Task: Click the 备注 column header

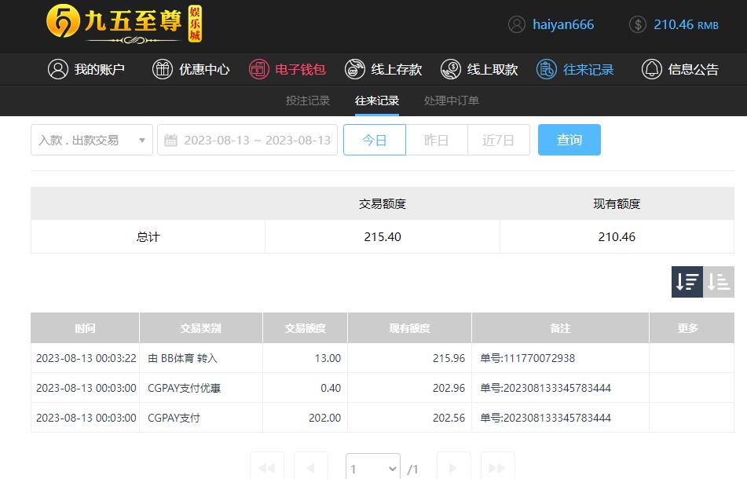Action: tap(560, 327)
